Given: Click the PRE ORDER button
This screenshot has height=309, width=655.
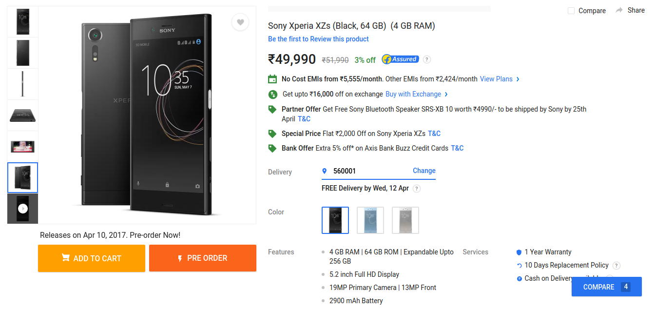Looking at the screenshot, I should (202, 258).
